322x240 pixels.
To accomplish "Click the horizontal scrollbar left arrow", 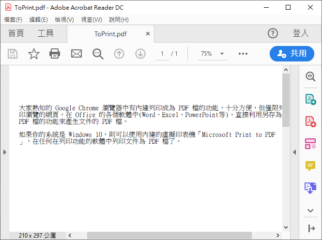I will [70, 235].
